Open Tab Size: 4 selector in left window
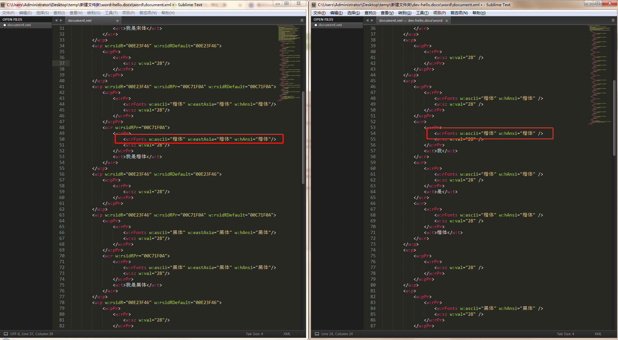 [x=254, y=334]
